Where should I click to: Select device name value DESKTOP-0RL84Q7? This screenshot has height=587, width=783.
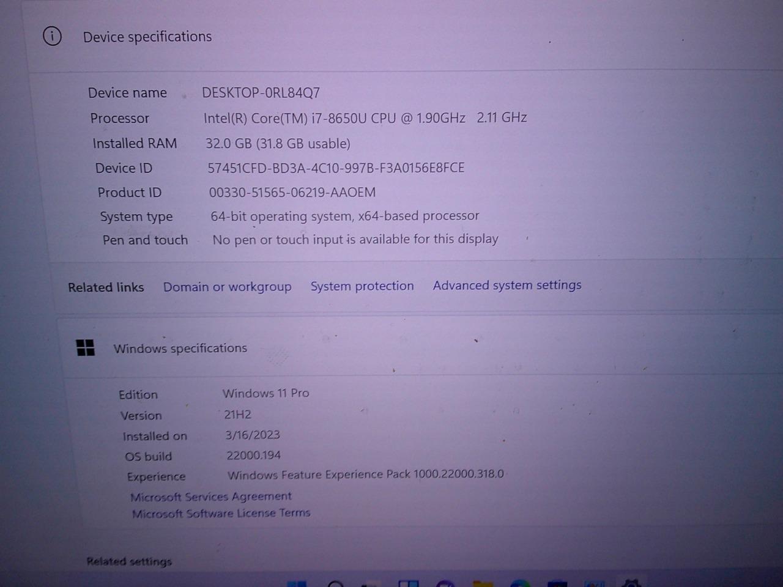pyautogui.click(x=261, y=93)
